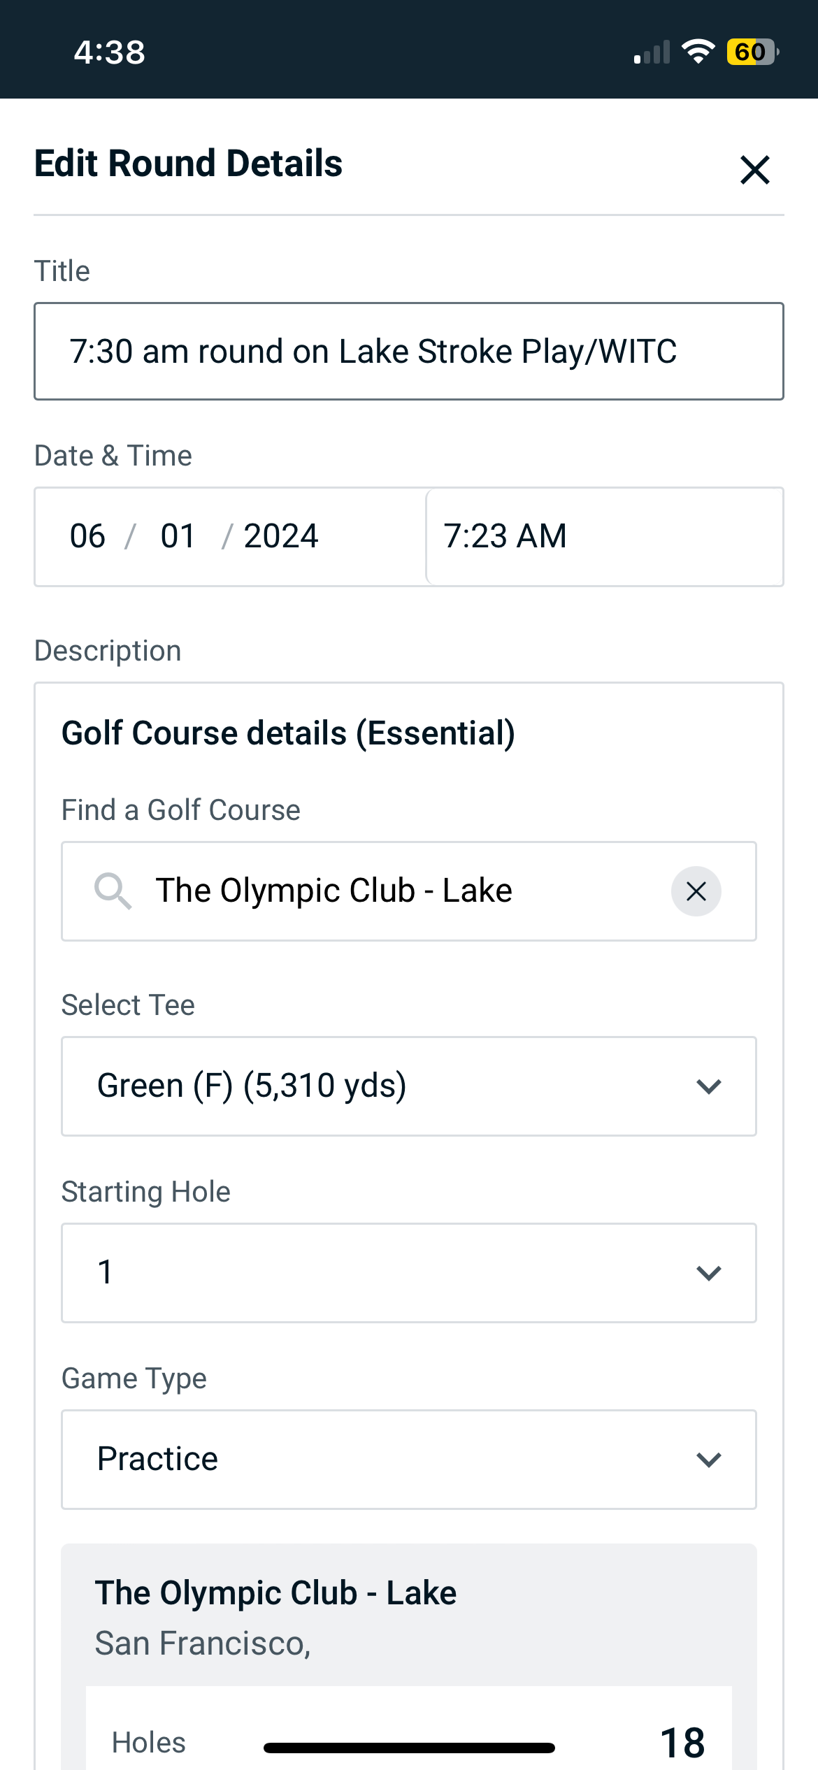Tap the status bar clock 4:38
Image resolution: width=818 pixels, height=1770 pixels.
pos(110,52)
